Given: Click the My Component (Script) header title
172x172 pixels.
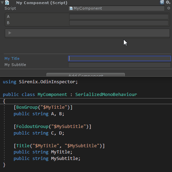Looking at the screenshot, I should [x=42, y=3].
